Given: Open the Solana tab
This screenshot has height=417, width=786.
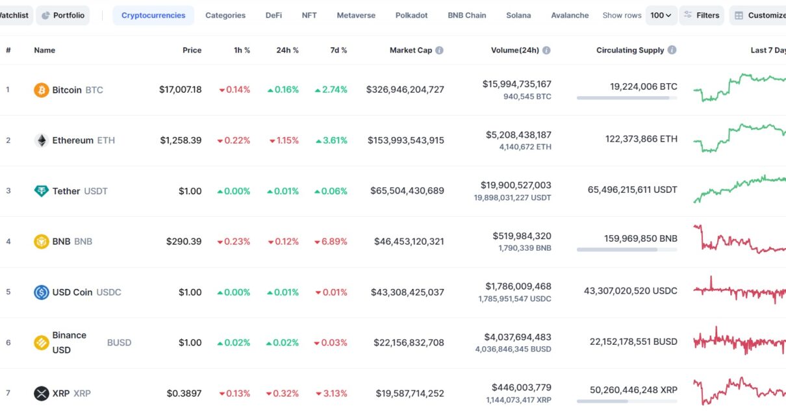Looking at the screenshot, I should click(518, 16).
